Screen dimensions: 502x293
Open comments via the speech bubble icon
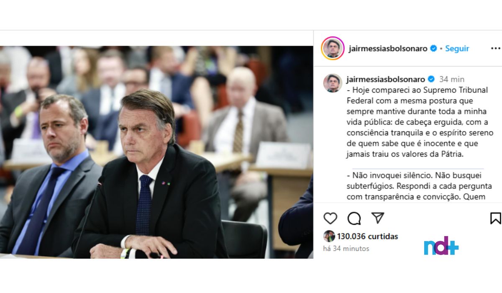354,218
